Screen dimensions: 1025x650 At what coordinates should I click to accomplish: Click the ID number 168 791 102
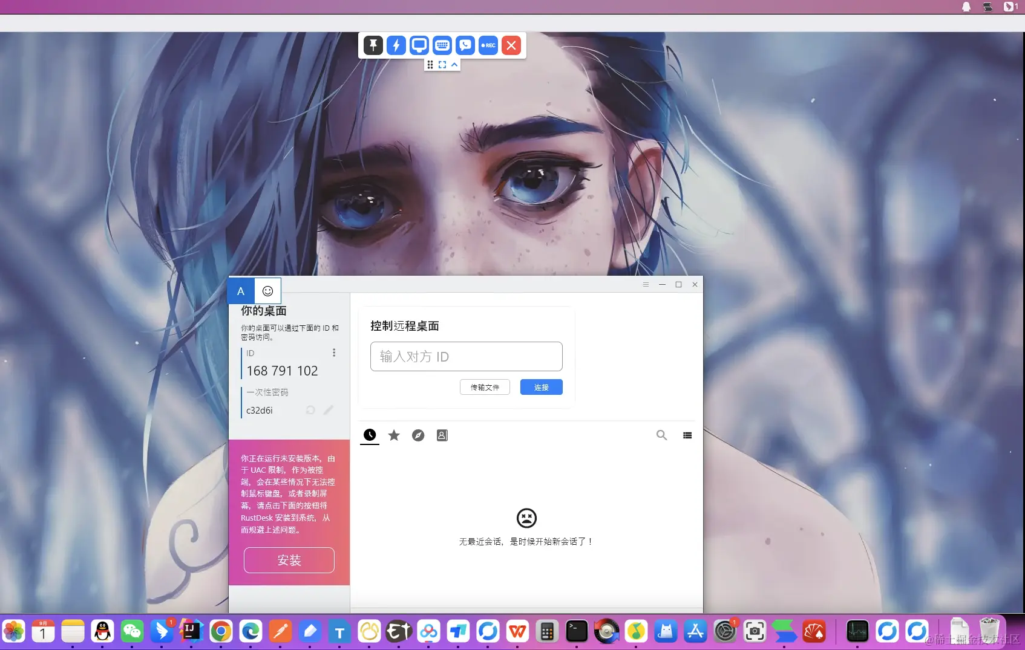coord(282,371)
